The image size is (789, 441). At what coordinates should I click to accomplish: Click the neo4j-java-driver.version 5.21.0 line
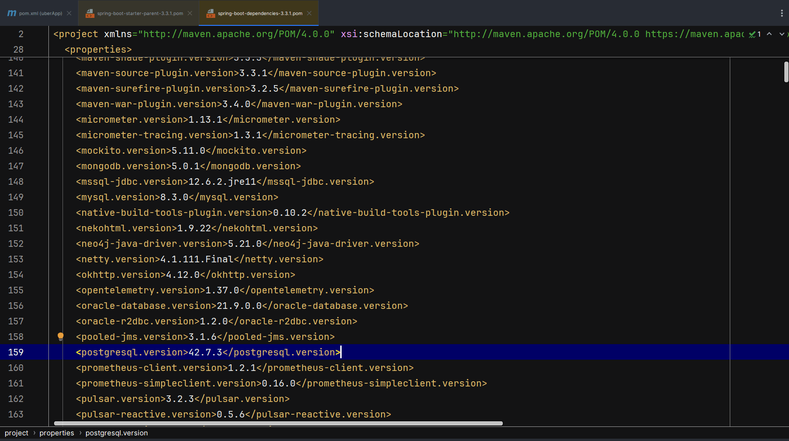pyautogui.click(x=248, y=244)
